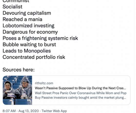The image size is (136, 113).
Task: Open the ritholtz.com link card thumbnail image
Action: [17, 90]
